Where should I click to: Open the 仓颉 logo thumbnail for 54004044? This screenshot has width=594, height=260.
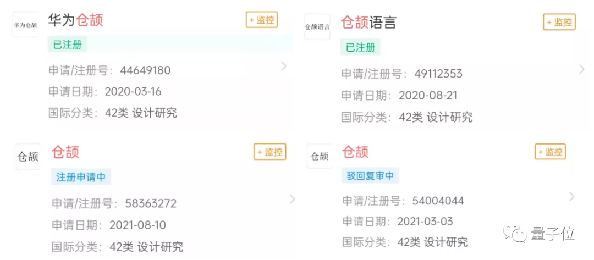click(320, 157)
